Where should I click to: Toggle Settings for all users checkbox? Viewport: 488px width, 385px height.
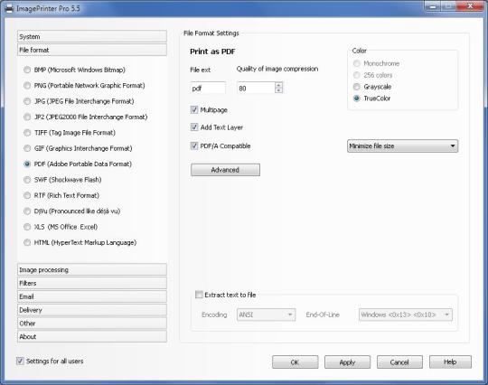pos(20,361)
